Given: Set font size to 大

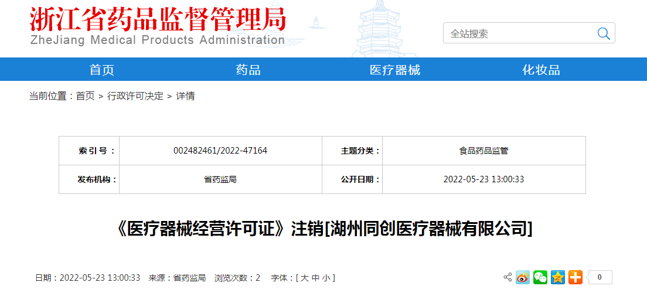Looking at the screenshot, I should [304, 278].
